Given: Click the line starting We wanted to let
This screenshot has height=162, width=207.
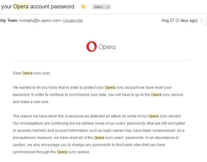Looking at the screenshot, I should pos(92,87).
